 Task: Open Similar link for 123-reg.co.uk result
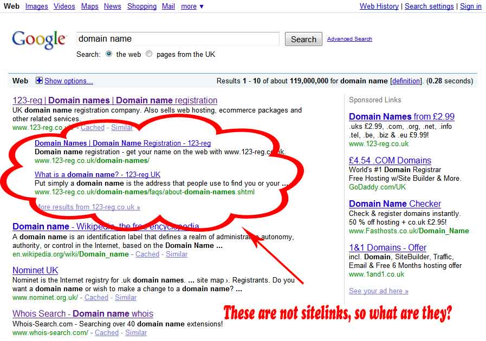(x=122, y=127)
